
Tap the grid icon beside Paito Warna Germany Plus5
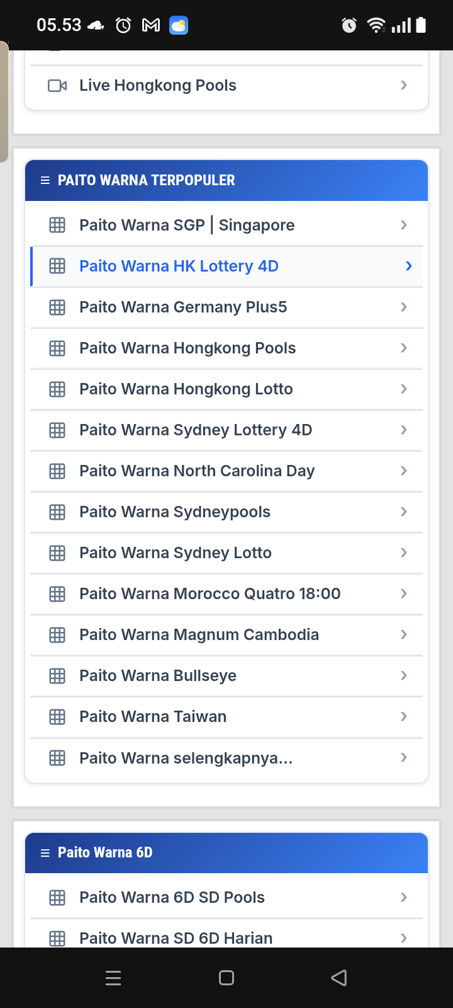click(57, 307)
